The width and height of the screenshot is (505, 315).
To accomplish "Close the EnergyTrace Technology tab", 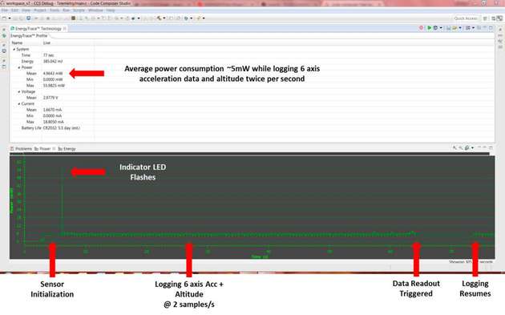I will (64, 29).
